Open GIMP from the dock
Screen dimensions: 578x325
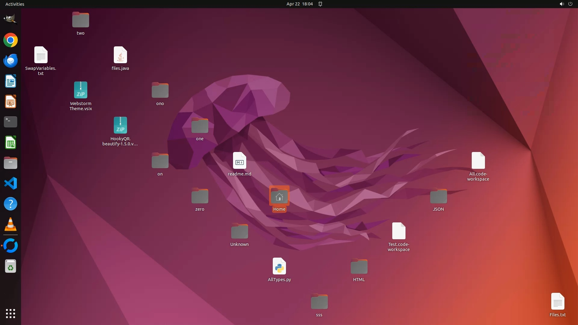pyautogui.click(x=11, y=19)
